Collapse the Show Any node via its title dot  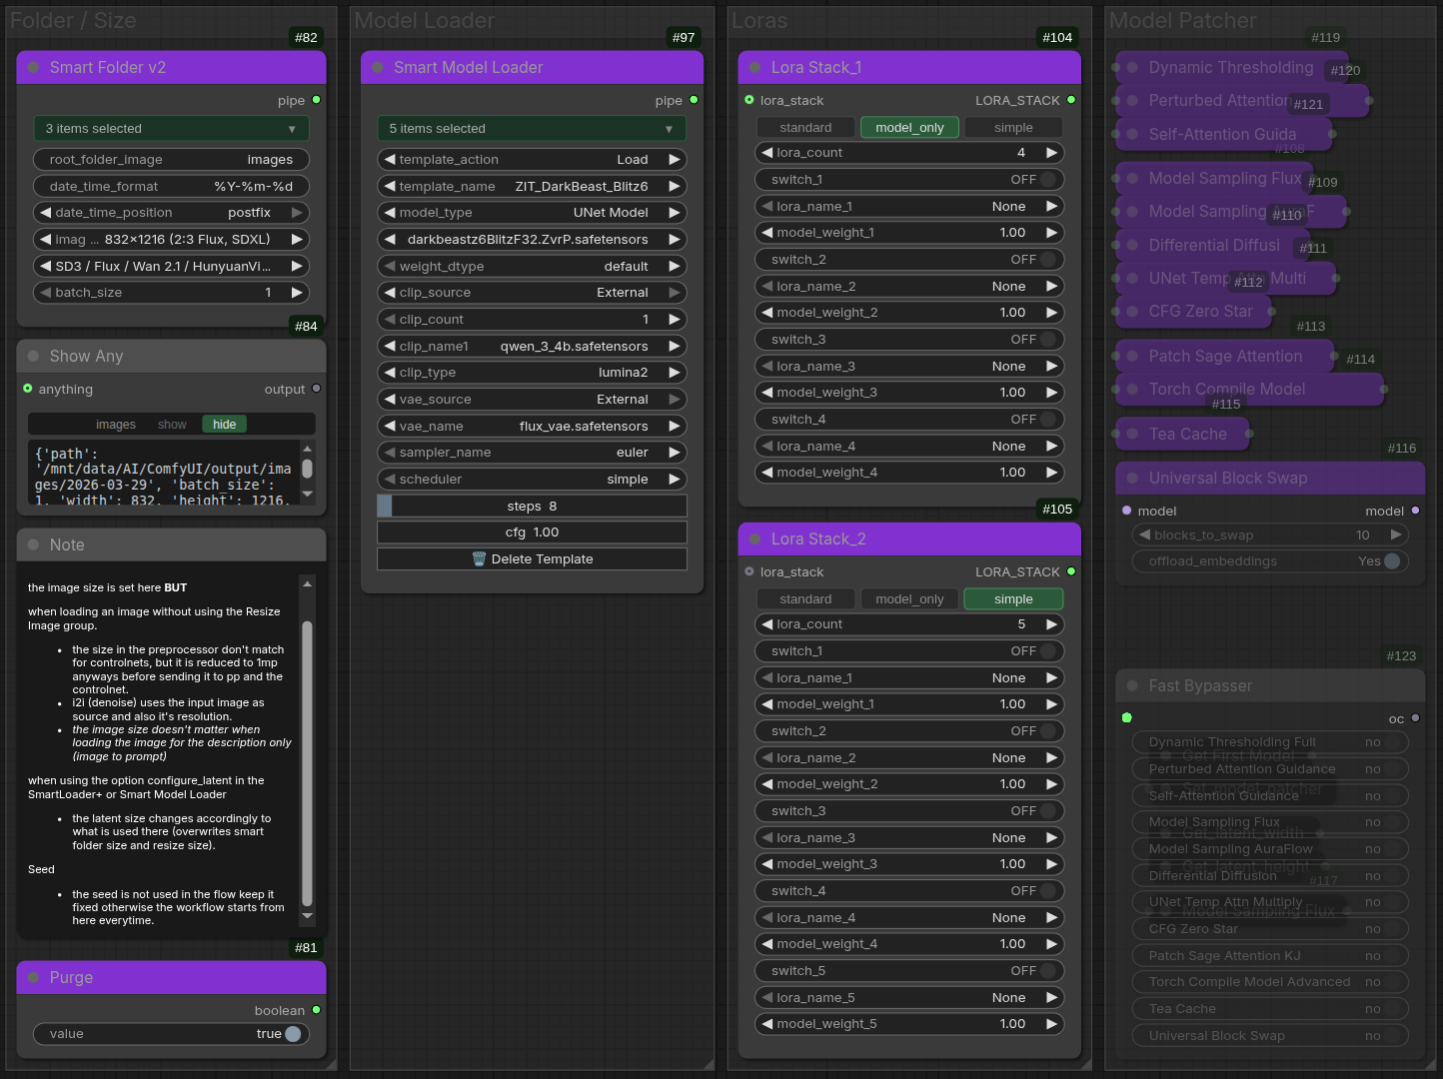33,357
